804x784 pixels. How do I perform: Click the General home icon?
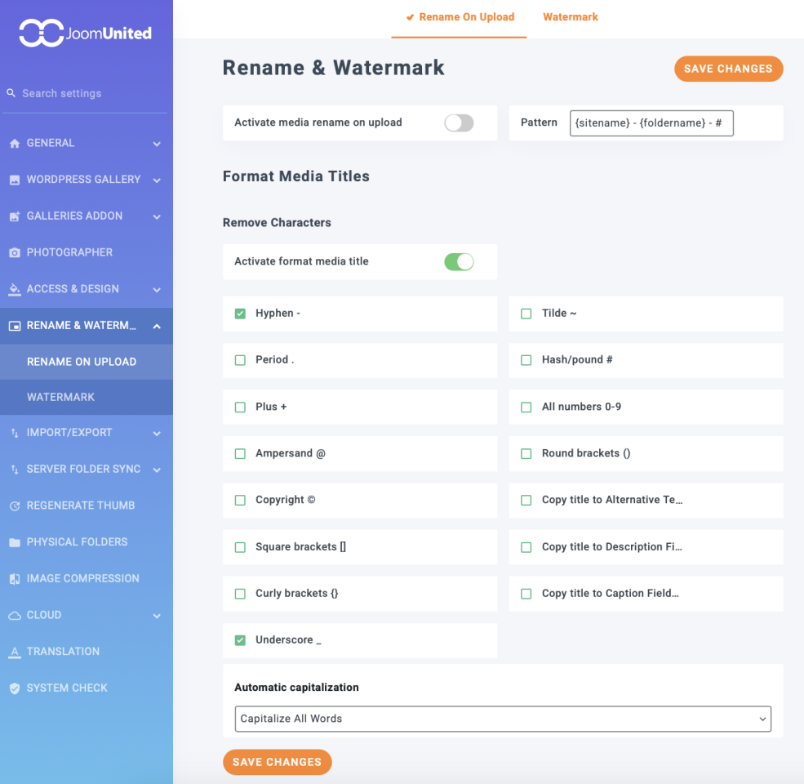(x=15, y=144)
